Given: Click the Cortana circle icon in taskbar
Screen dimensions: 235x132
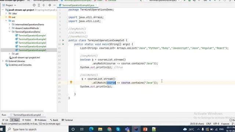Looking at the screenshot, I should [x=73, y=129].
